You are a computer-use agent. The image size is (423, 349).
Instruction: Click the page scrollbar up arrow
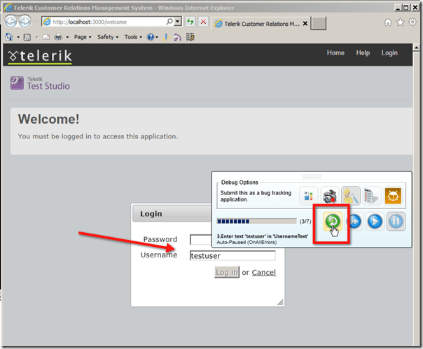(416, 48)
